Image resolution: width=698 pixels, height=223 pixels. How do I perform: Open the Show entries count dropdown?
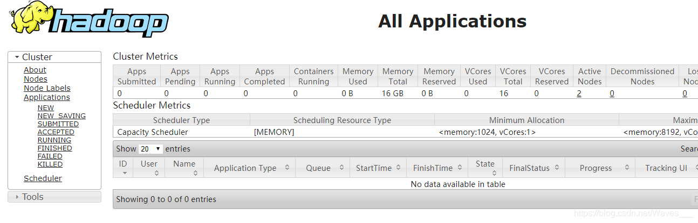tap(151, 149)
